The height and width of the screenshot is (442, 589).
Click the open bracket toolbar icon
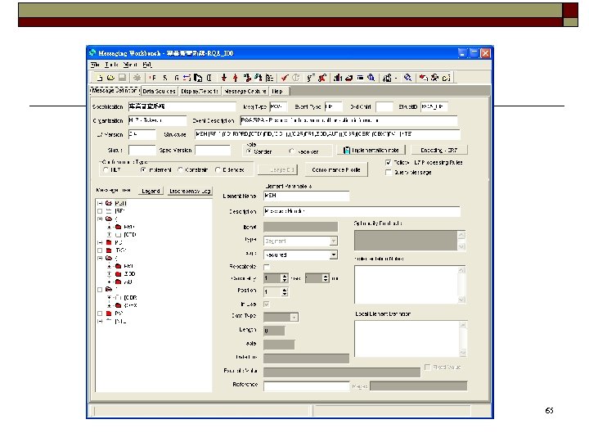pos(209,78)
